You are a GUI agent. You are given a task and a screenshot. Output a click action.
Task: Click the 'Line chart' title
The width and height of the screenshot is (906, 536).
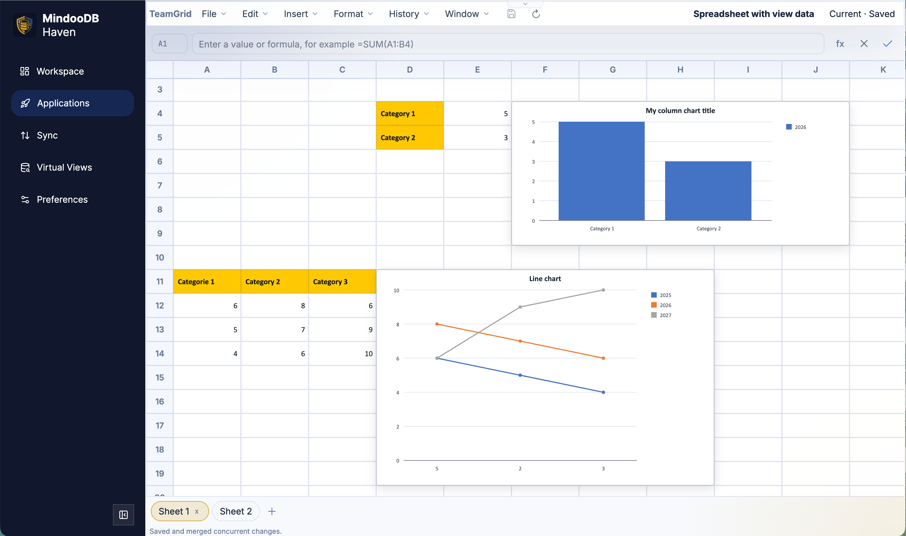pyautogui.click(x=545, y=279)
